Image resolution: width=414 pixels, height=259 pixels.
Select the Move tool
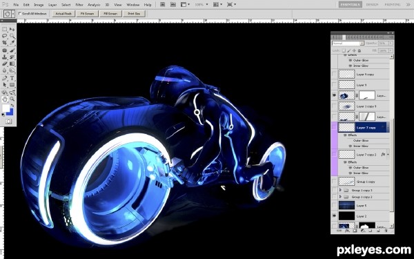pos(12,29)
